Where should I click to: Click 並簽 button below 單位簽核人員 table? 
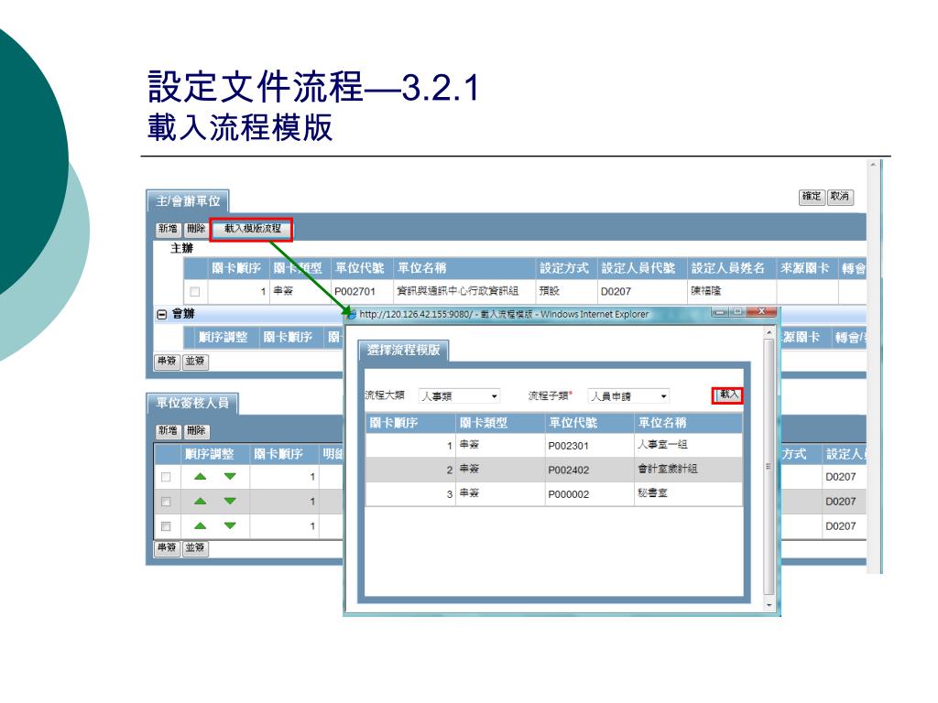[x=195, y=548]
